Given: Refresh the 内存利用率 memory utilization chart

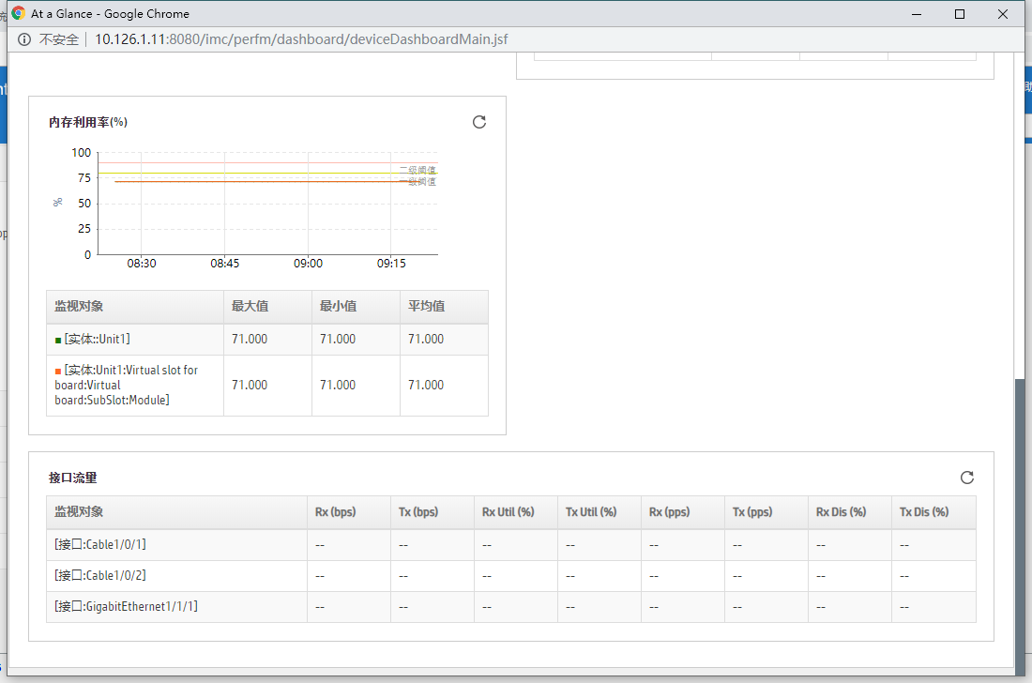Looking at the screenshot, I should pyautogui.click(x=479, y=122).
